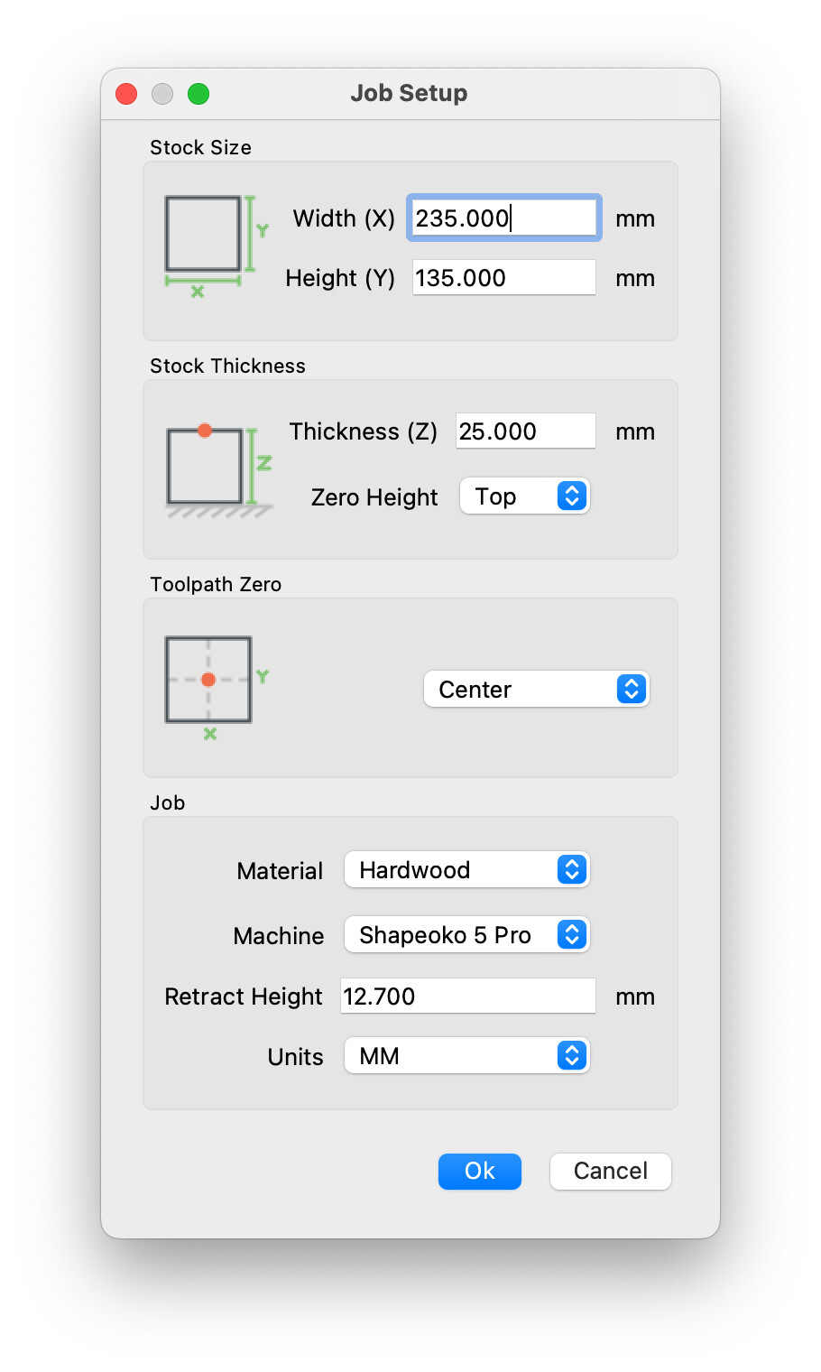Screen dimensions: 821x1372
Task: Open the Units dropdown set to MM
Action: pyautogui.click(x=466, y=1056)
